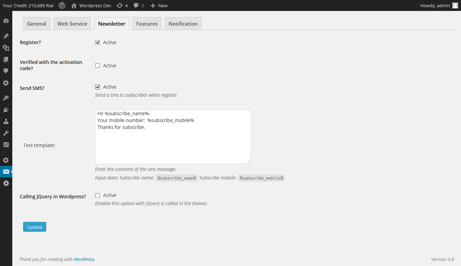Enable verification with activation code checkbox

point(97,66)
